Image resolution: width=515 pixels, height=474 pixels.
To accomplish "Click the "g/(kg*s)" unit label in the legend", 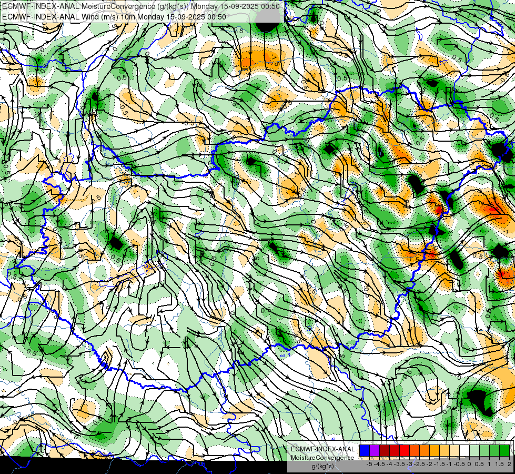I will [322, 466].
